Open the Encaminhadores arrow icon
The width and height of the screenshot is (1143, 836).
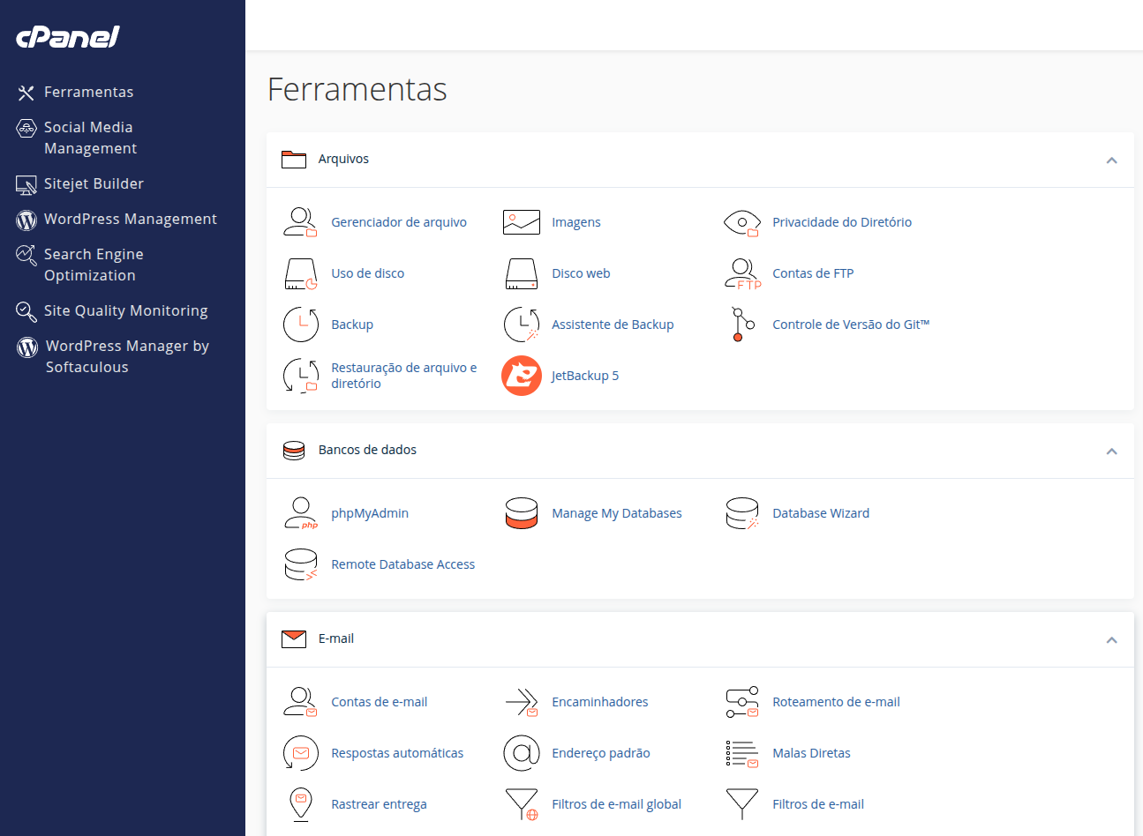click(x=521, y=702)
